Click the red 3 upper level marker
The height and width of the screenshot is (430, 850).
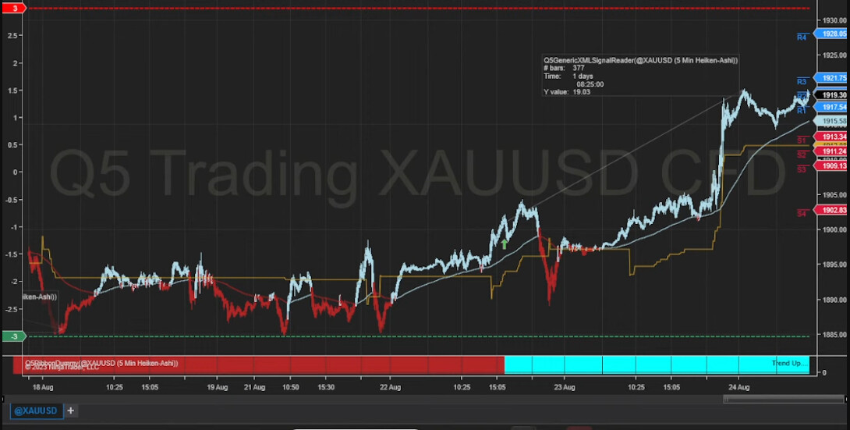coord(15,8)
